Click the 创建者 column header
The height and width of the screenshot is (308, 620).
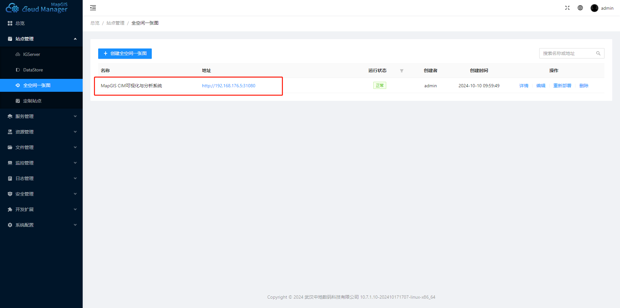(430, 70)
